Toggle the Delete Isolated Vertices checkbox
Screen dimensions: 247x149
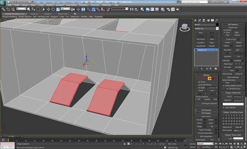(224, 86)
